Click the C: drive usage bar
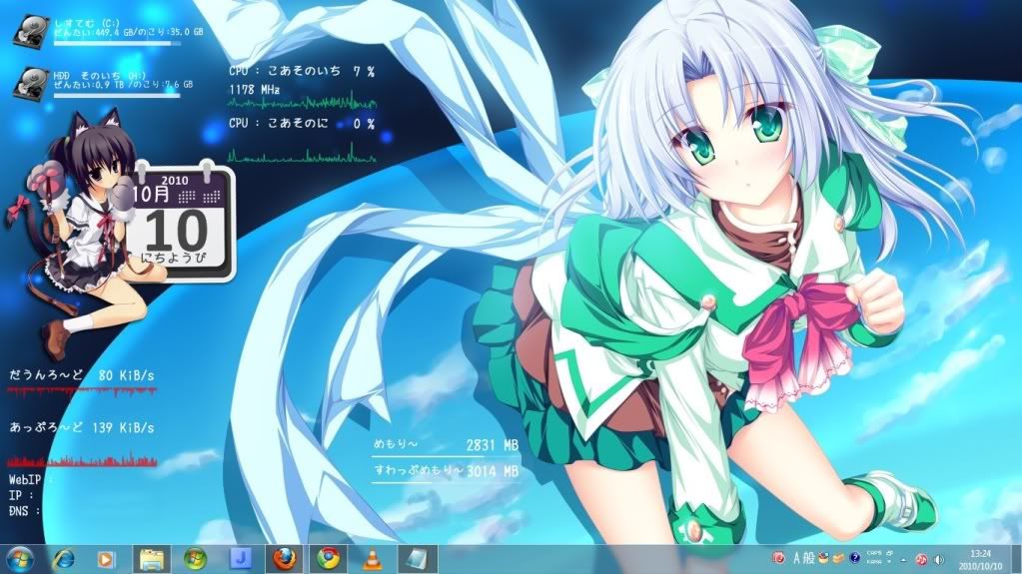The image size is (1022, 574). pos(117,44)
